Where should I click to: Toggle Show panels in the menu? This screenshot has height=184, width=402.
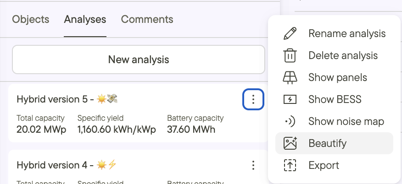(337, 77)
